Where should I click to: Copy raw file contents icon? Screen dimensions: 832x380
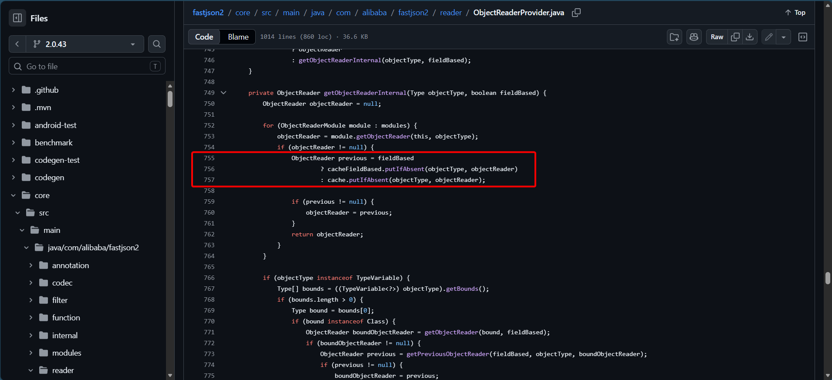[735, 37]
